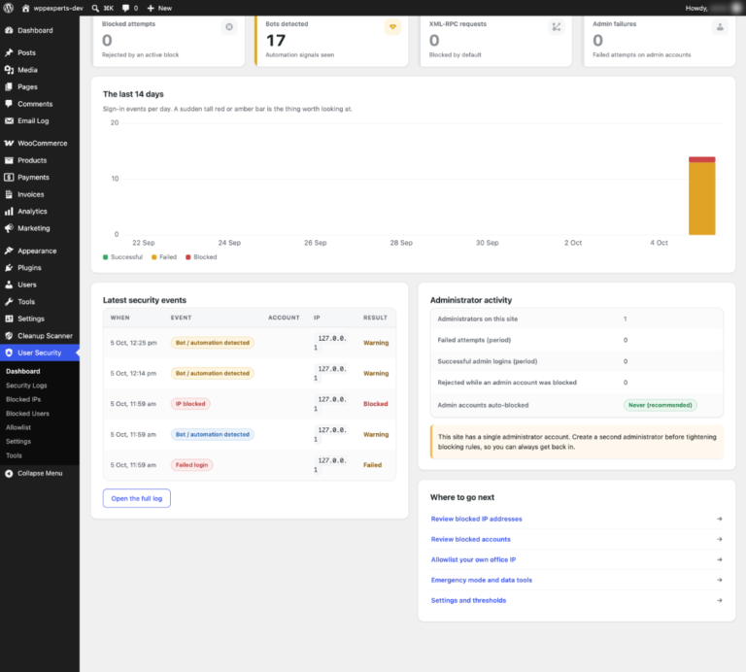Click the IP blocked event badge
746x672 pixels.
(x=190, y=404)
